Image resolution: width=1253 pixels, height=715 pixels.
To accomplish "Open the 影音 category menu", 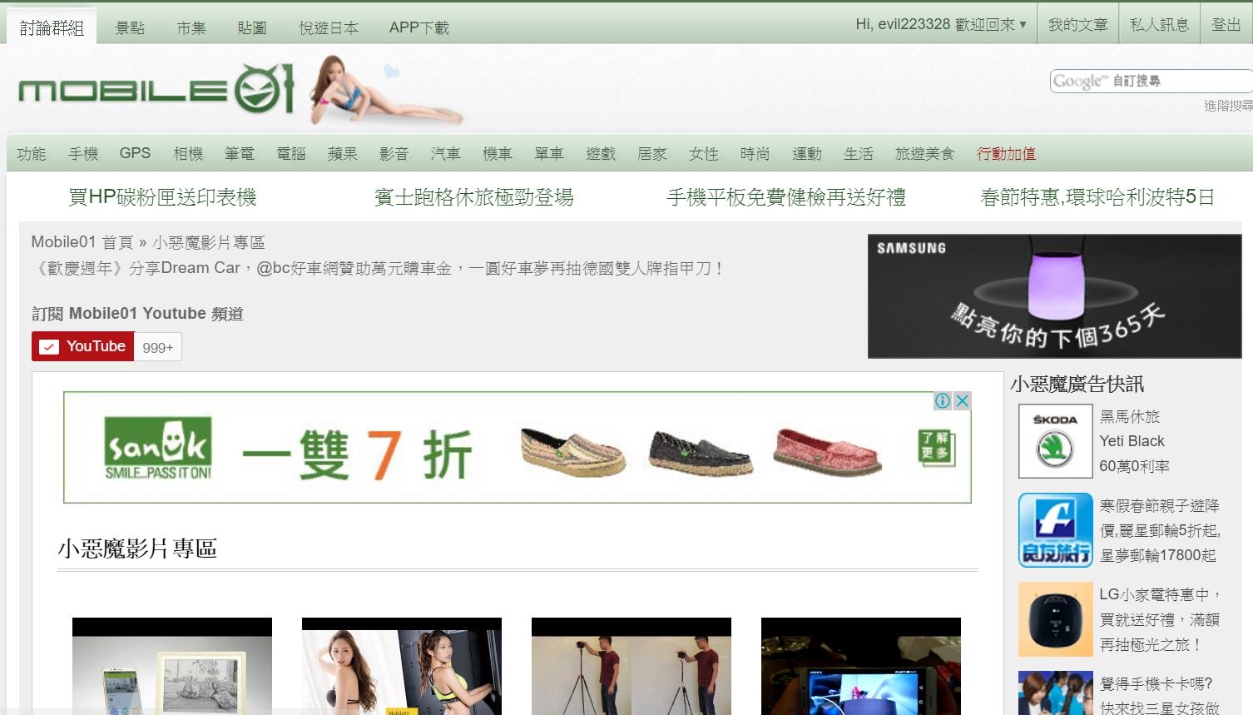I will pyautogui.click(x=394, y=154).
